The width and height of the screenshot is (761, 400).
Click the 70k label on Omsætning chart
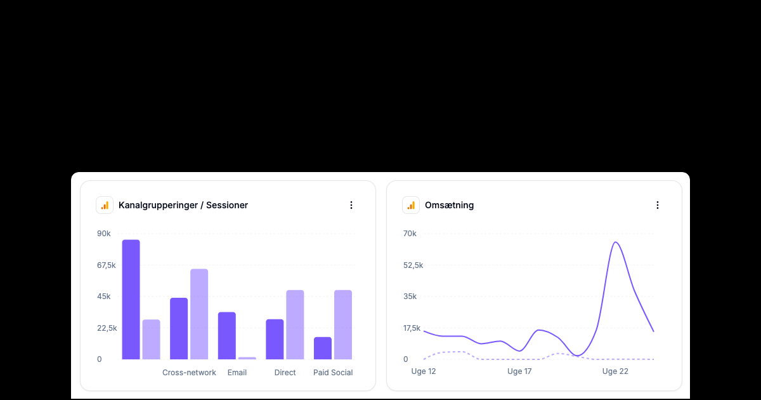click(x=410, y=234)
